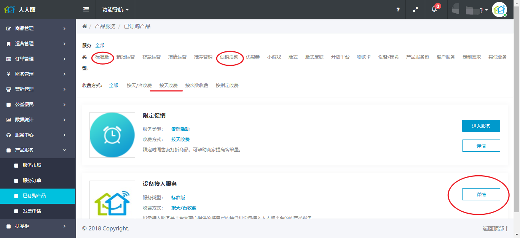Filter service type by 标准版

pyautogui.click(x=102, y=57)
